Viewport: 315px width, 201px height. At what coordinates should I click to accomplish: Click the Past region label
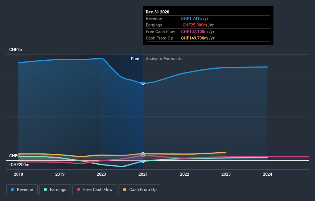pos(135,59)
